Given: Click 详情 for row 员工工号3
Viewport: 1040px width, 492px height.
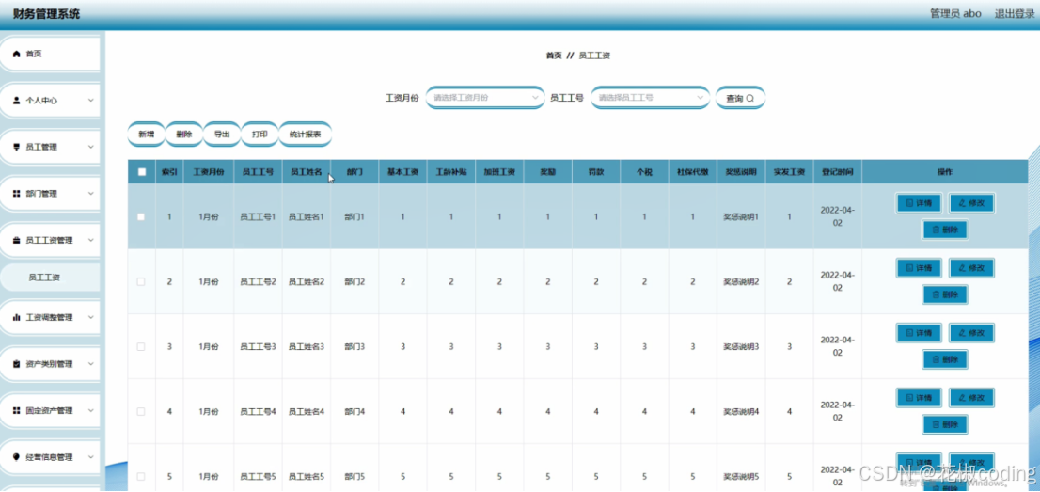Looking at the screenshot, I should click(919, 333).
